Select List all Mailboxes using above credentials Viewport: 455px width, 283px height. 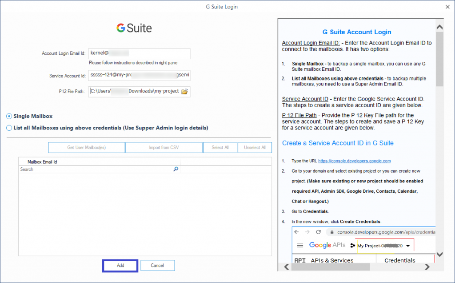[x=107, y=128]
